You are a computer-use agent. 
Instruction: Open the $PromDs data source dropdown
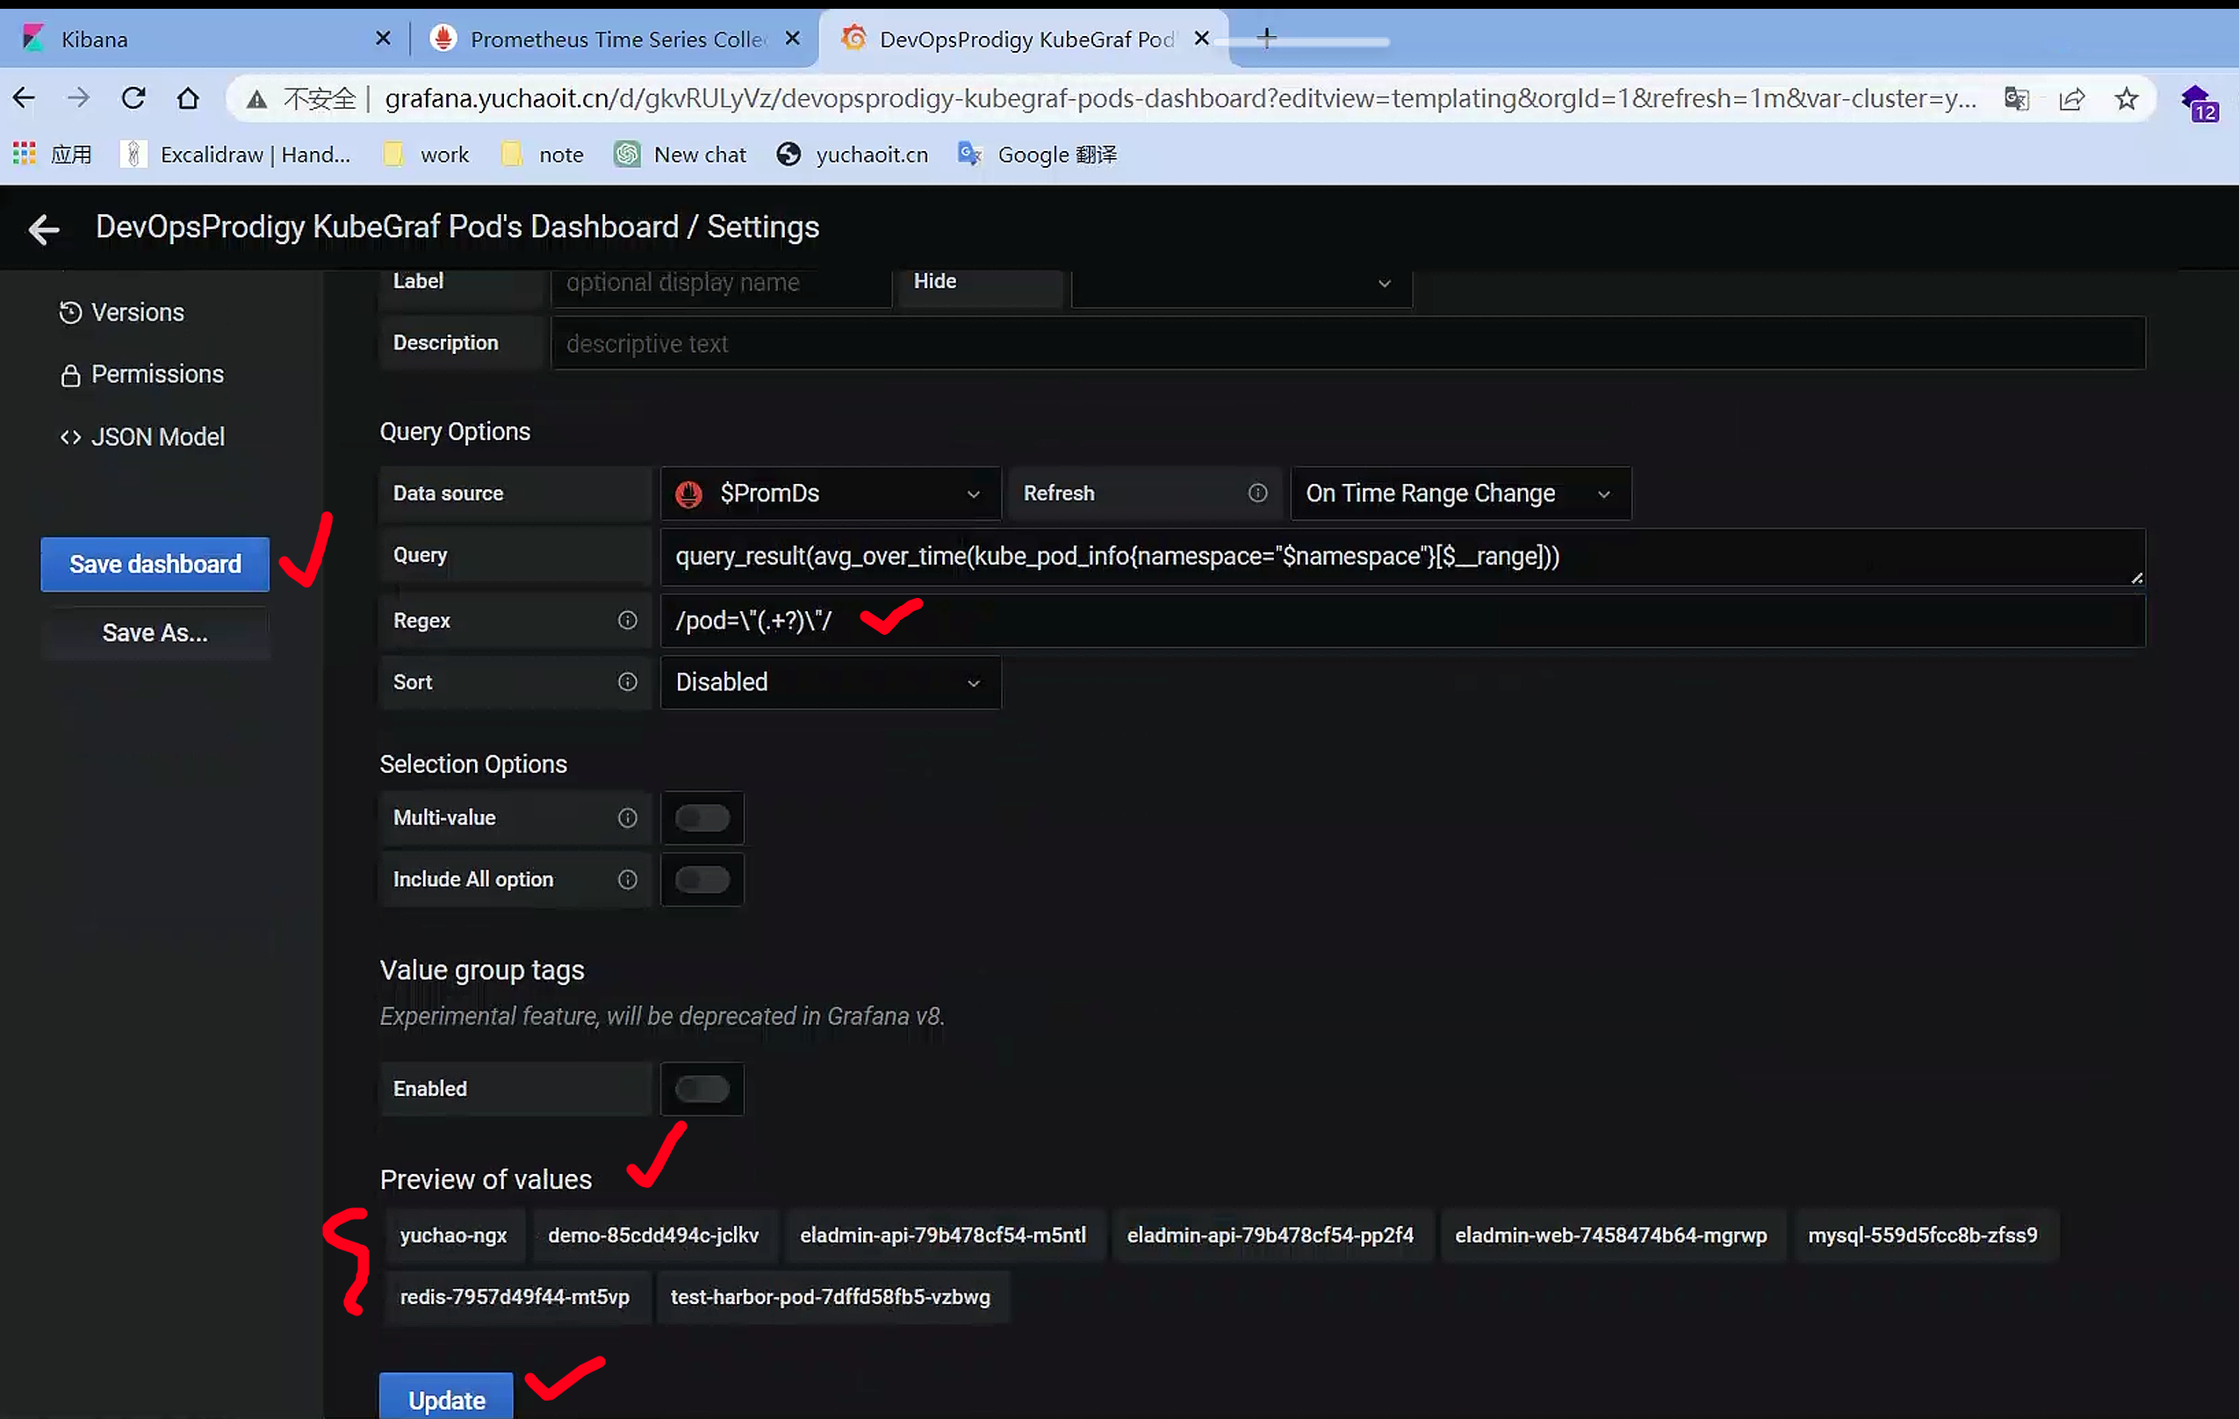[x=830, y=493]
